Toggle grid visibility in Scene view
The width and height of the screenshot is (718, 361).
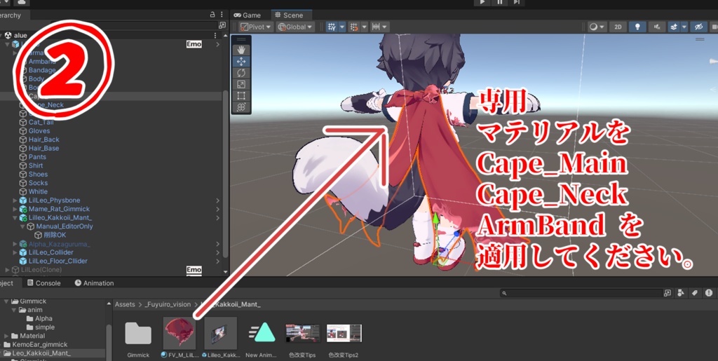click(332, 27)
